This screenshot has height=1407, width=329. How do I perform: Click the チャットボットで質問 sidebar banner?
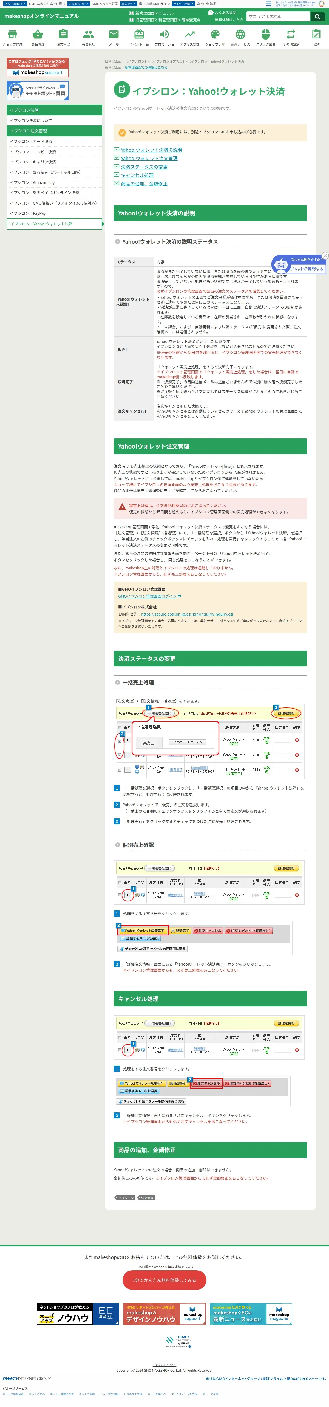(x=38, y=90)
